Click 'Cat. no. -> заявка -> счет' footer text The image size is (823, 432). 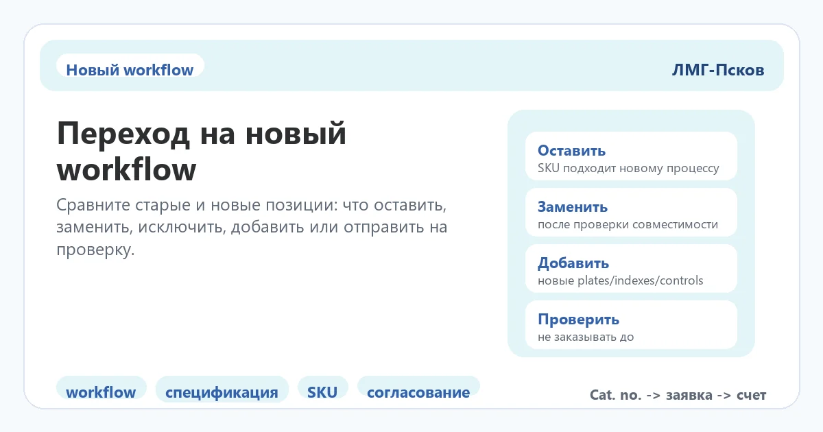pos(678,395)
